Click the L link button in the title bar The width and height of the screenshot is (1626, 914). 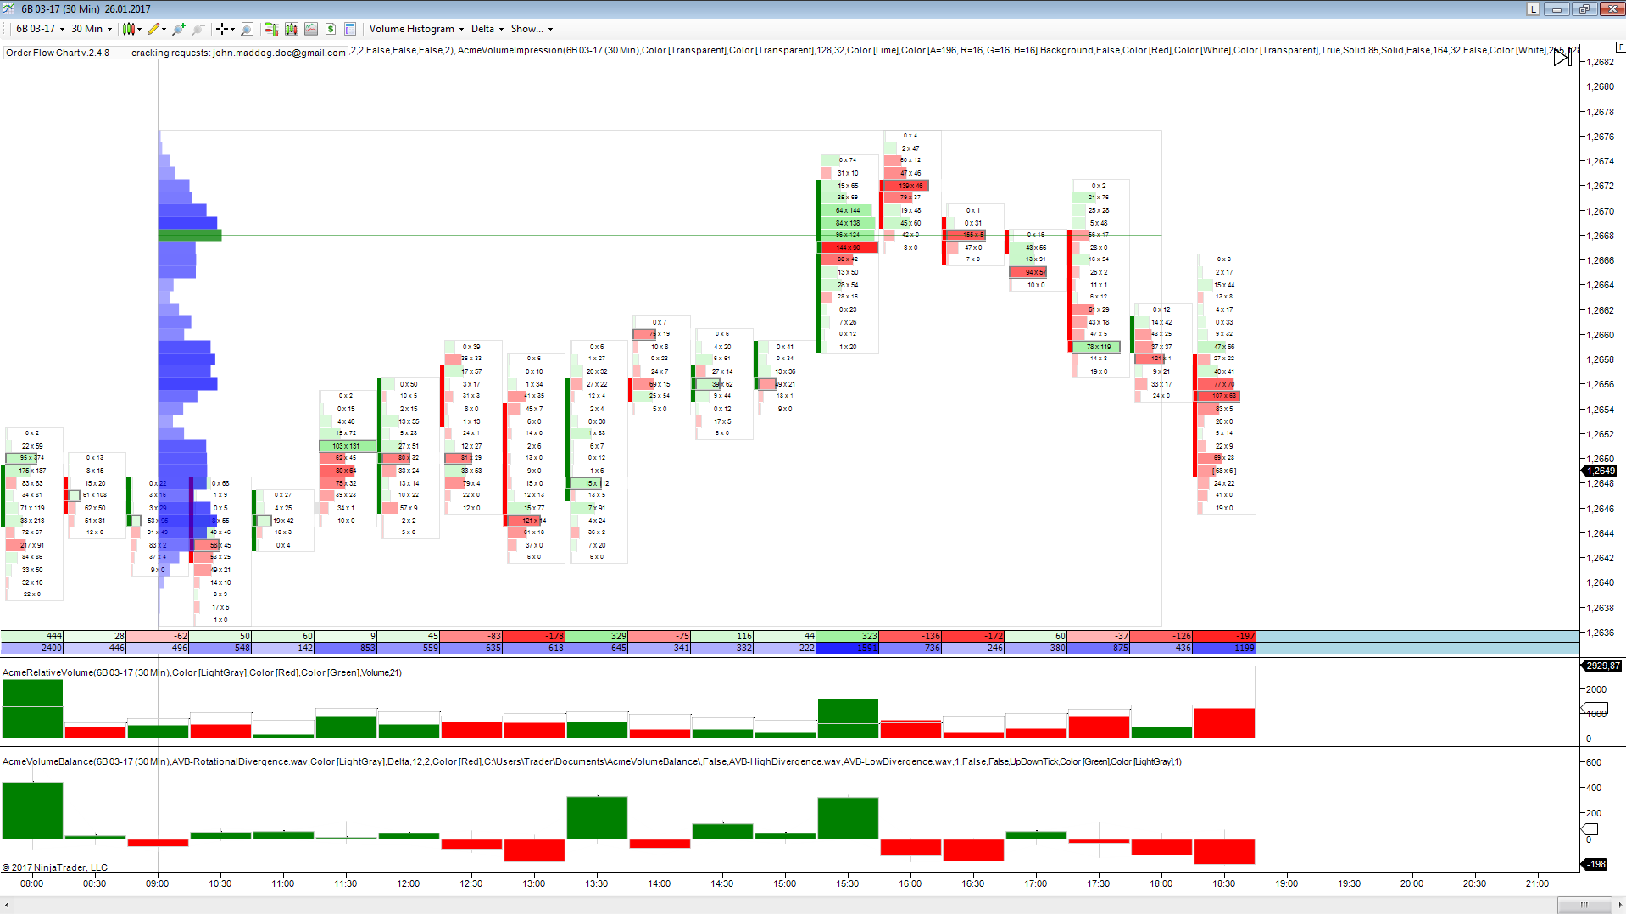[x=1533, y=8]
